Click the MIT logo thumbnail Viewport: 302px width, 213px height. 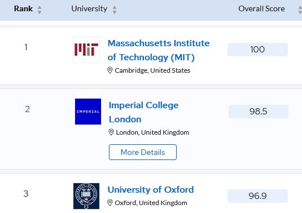coord(86,50)
